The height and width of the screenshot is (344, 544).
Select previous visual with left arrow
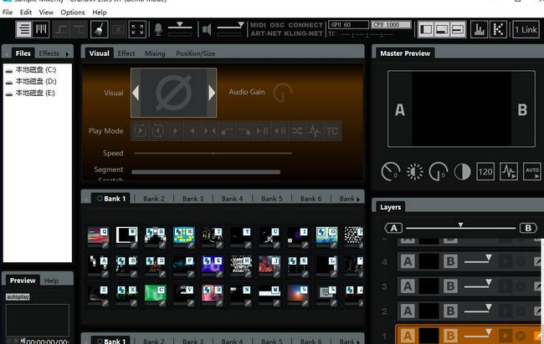pyautogui.click(x=136, y=93)
